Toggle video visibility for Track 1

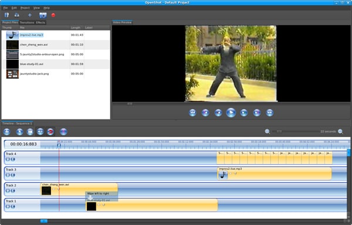(x=8, y=206)
